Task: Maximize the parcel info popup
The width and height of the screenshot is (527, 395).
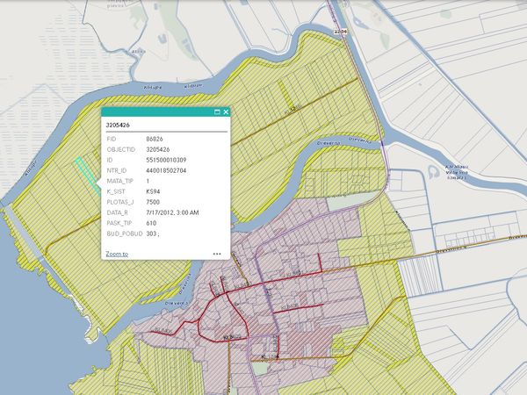Action: 217,111
